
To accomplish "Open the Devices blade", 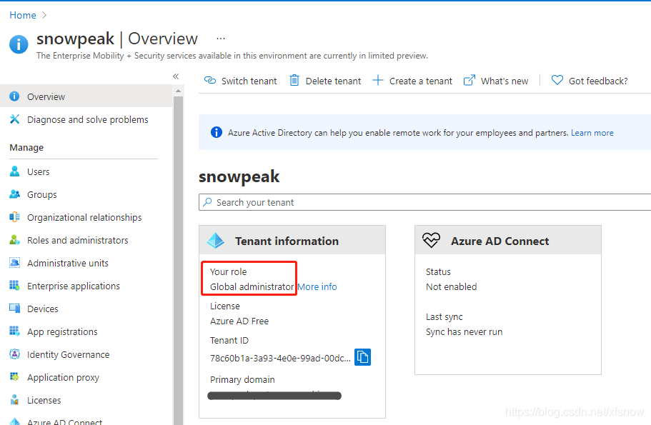I will coord(86,309).
